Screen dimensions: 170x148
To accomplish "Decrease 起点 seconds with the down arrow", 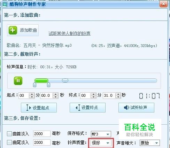I will [55, 97].
